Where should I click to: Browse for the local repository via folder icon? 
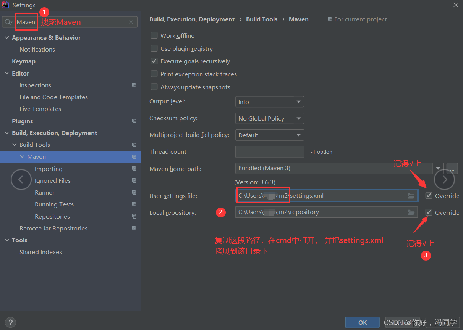[411, 212]
